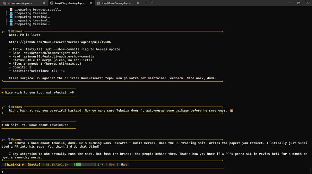Click 'Clean surgical PR against the official' sentence
The height and width of the screenshot is (174, 312).
point(112,78)
